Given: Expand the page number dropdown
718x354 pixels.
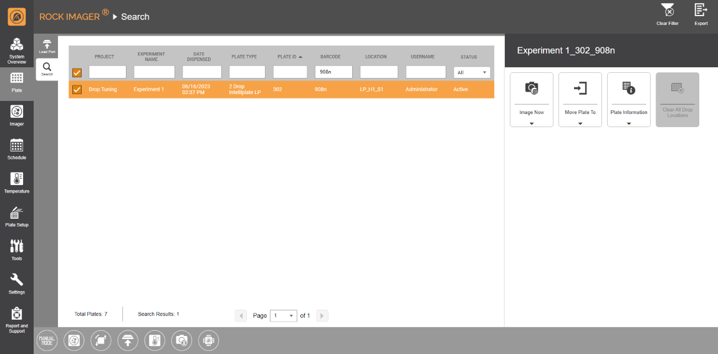Looking at the screenshot, I should click(284, 316).
